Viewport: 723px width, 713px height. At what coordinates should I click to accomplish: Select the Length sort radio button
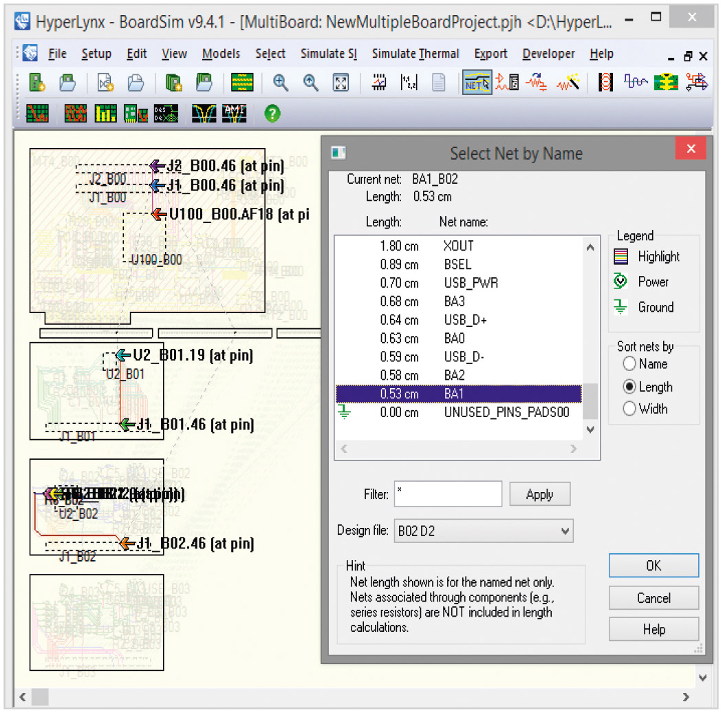(629, 387)
